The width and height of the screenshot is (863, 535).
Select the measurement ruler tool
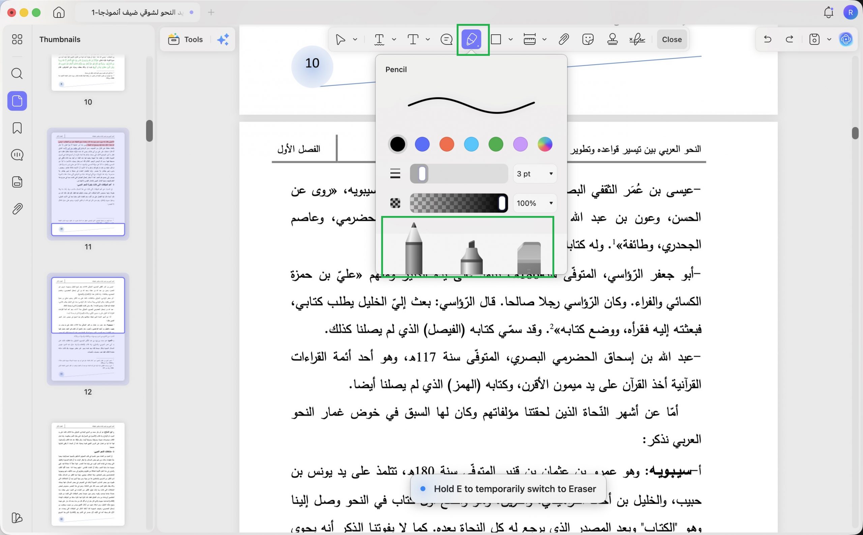(x=530, y=39)
